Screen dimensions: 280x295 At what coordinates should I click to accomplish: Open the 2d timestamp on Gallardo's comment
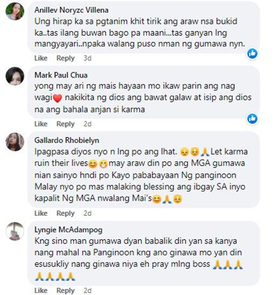(x=88, y=213)
